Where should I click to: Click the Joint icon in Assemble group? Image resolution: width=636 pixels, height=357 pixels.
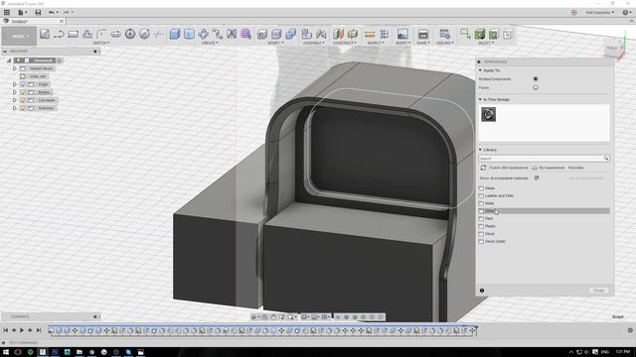point(321,34)
